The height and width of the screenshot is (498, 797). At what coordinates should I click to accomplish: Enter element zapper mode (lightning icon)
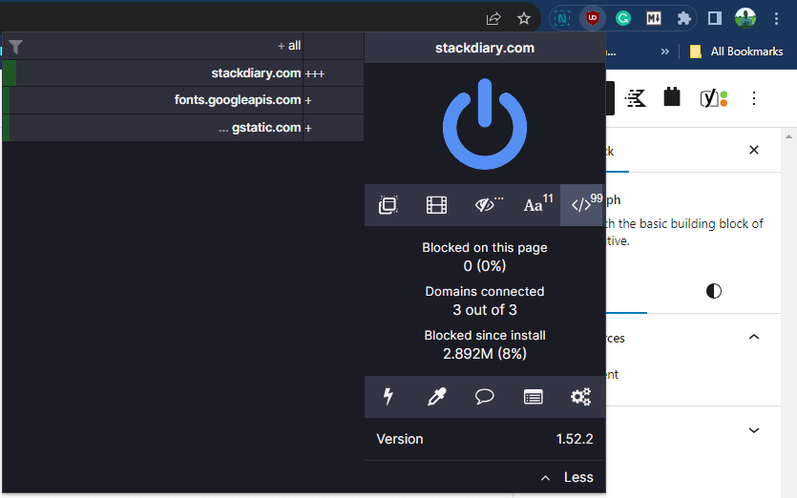388,397
